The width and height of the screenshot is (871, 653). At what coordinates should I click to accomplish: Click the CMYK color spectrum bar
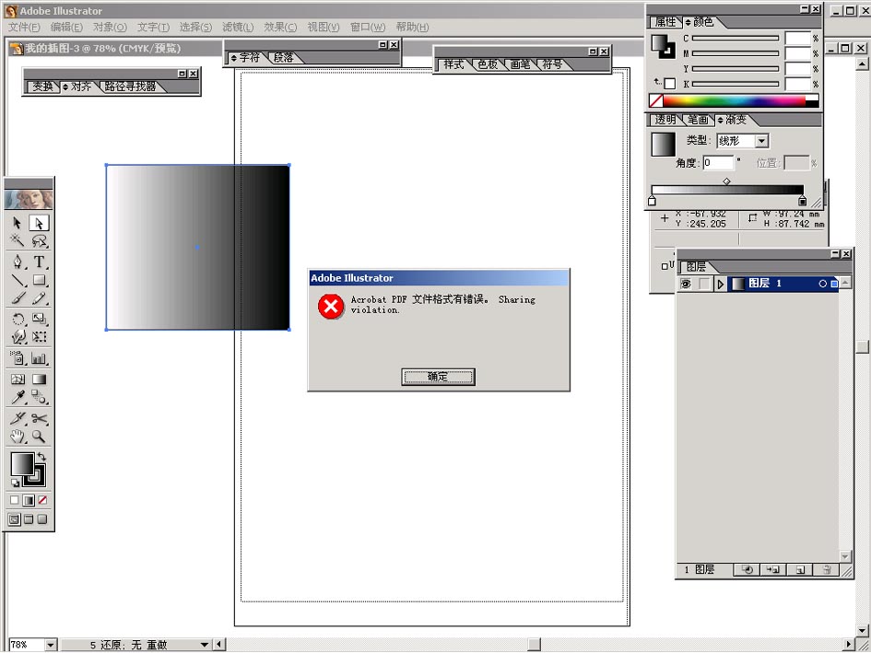click(x=734, y=100)
